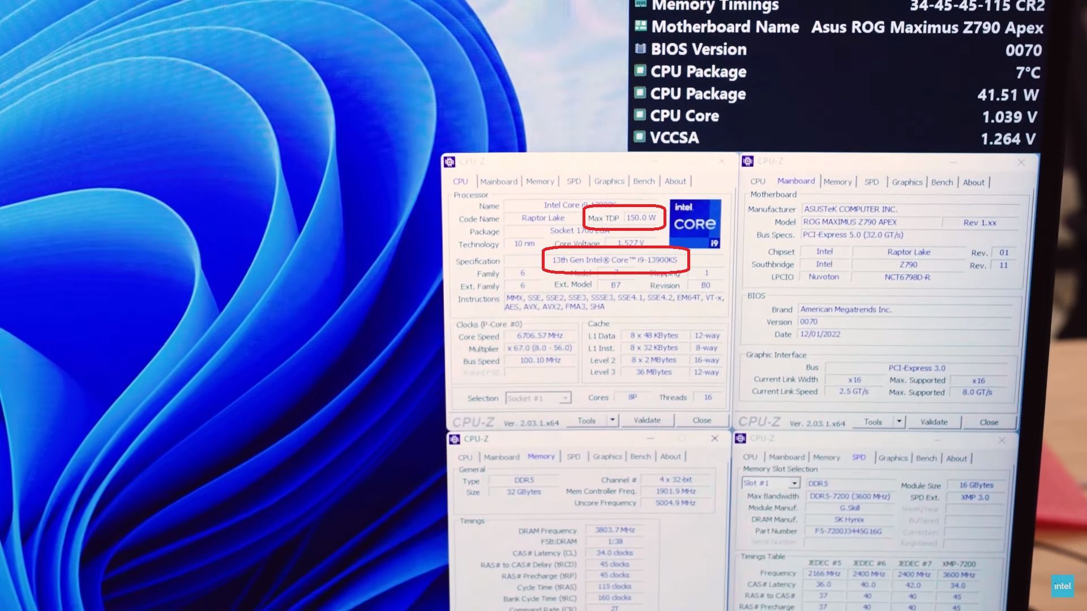Click the Close button in the CPU window footer

click(x=702, y=420)
